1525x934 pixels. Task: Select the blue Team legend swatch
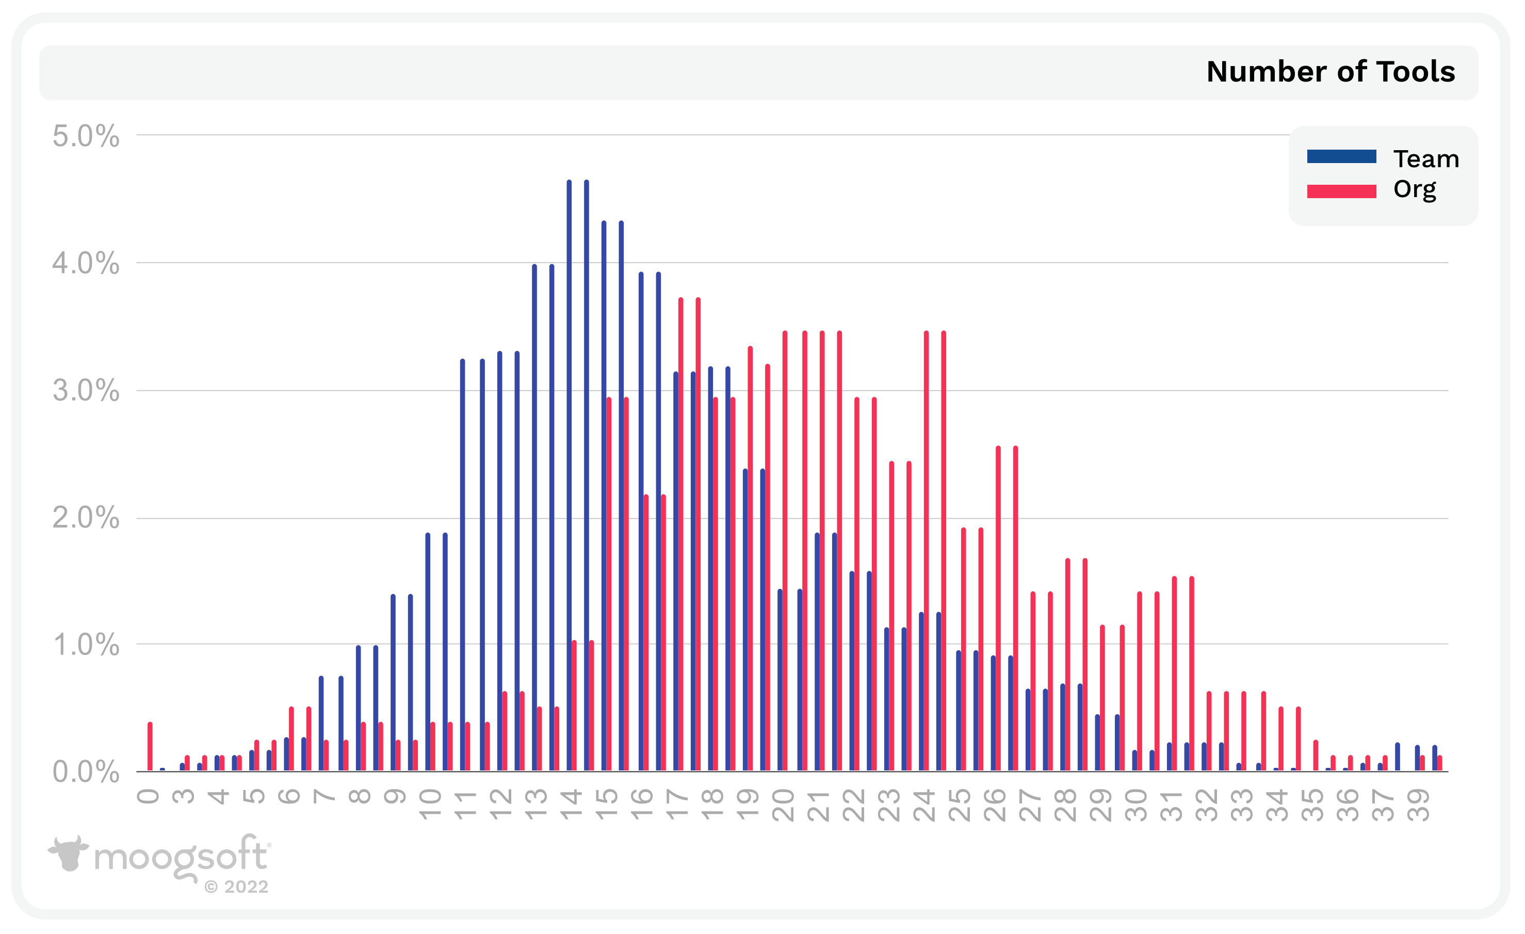[x=1341, y=156]
